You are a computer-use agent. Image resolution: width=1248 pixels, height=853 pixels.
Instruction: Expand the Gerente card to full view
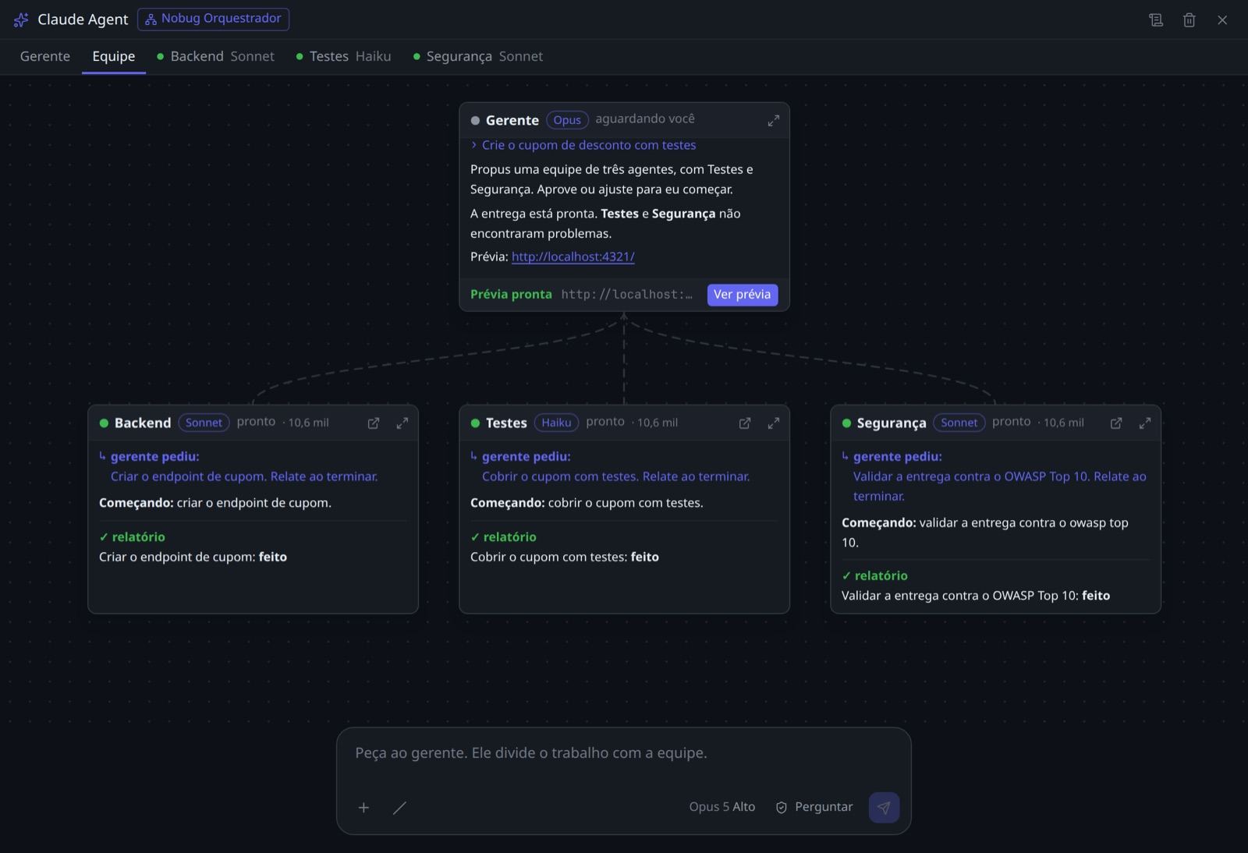(x=773, y=120)
